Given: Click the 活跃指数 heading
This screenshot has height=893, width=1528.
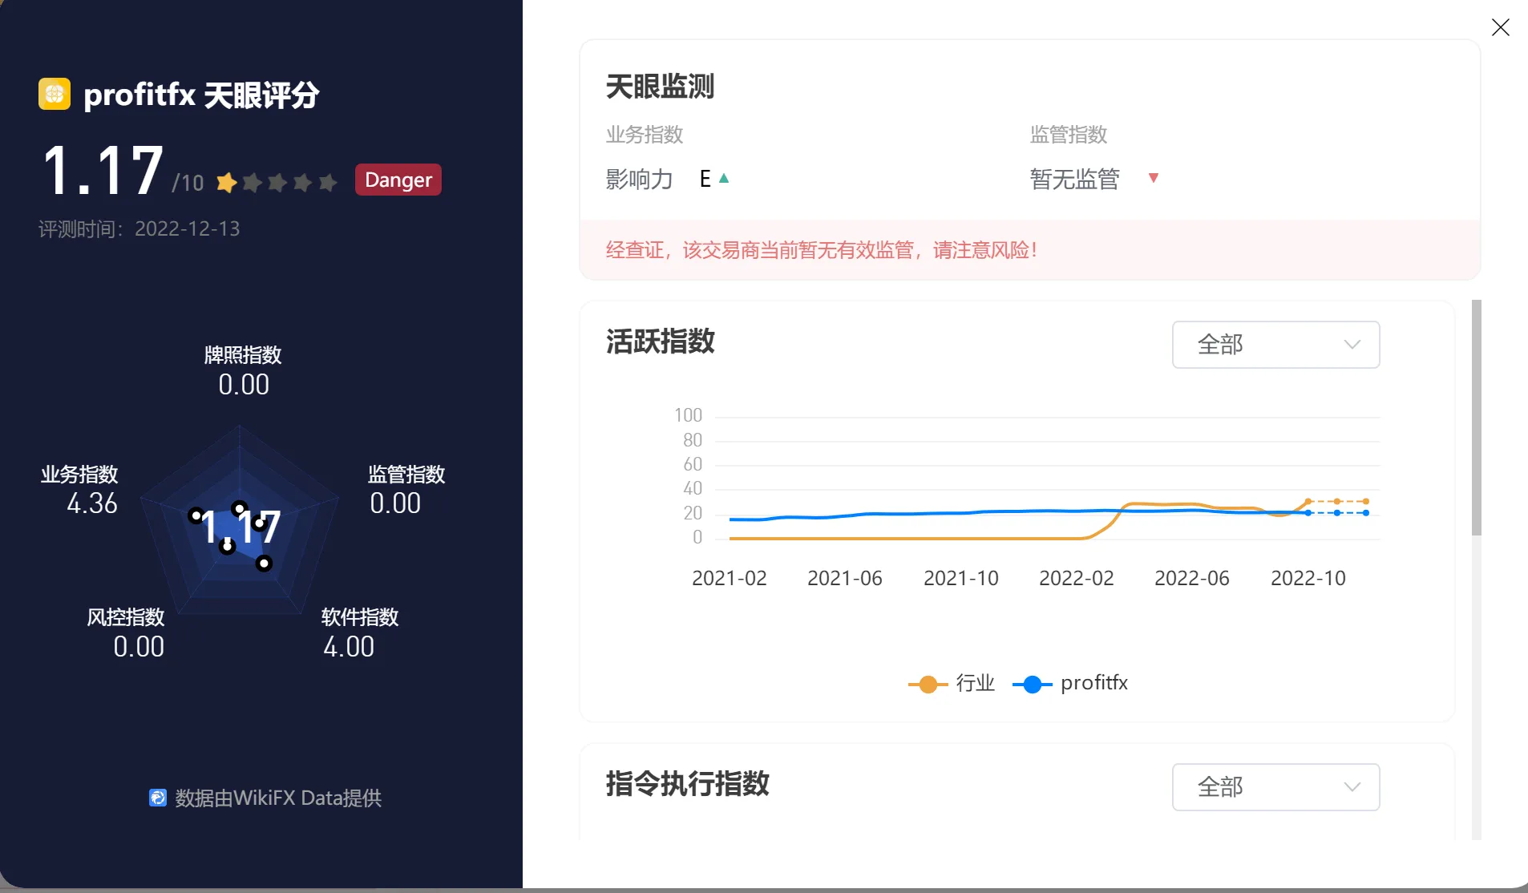Looking at the screenshot, I should (x=660, y=341).
